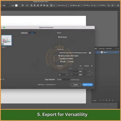This screenshot has height=121, width=121.
Task: Select the Asset 1 thumbnail
Action: (x=6, y=40)
